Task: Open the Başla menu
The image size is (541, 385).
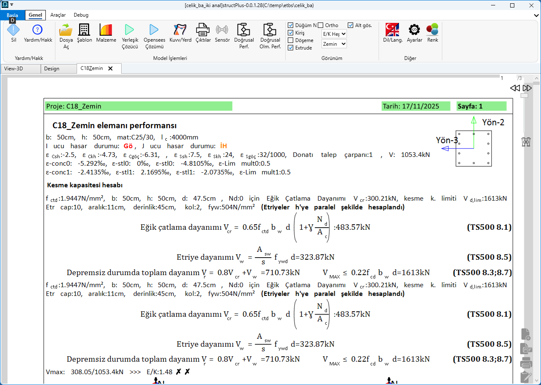Action: click(12, 15)
